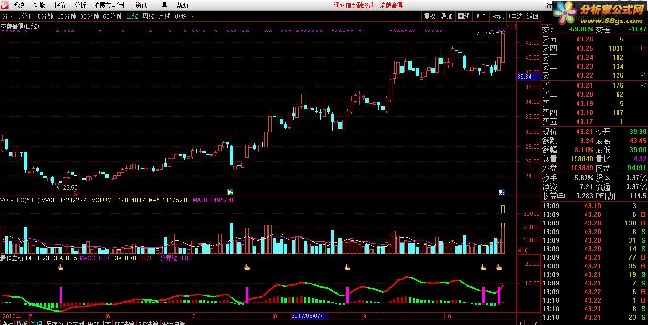Open the 系统 menu

[19, 5]
